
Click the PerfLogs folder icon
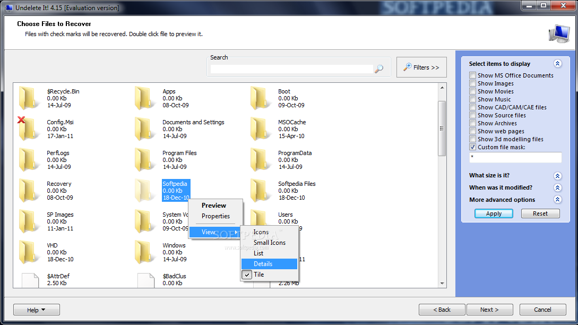29,160
